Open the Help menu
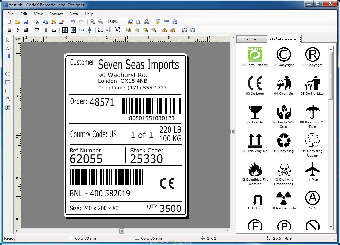This screenshot has height=245, width=340. 89,14
